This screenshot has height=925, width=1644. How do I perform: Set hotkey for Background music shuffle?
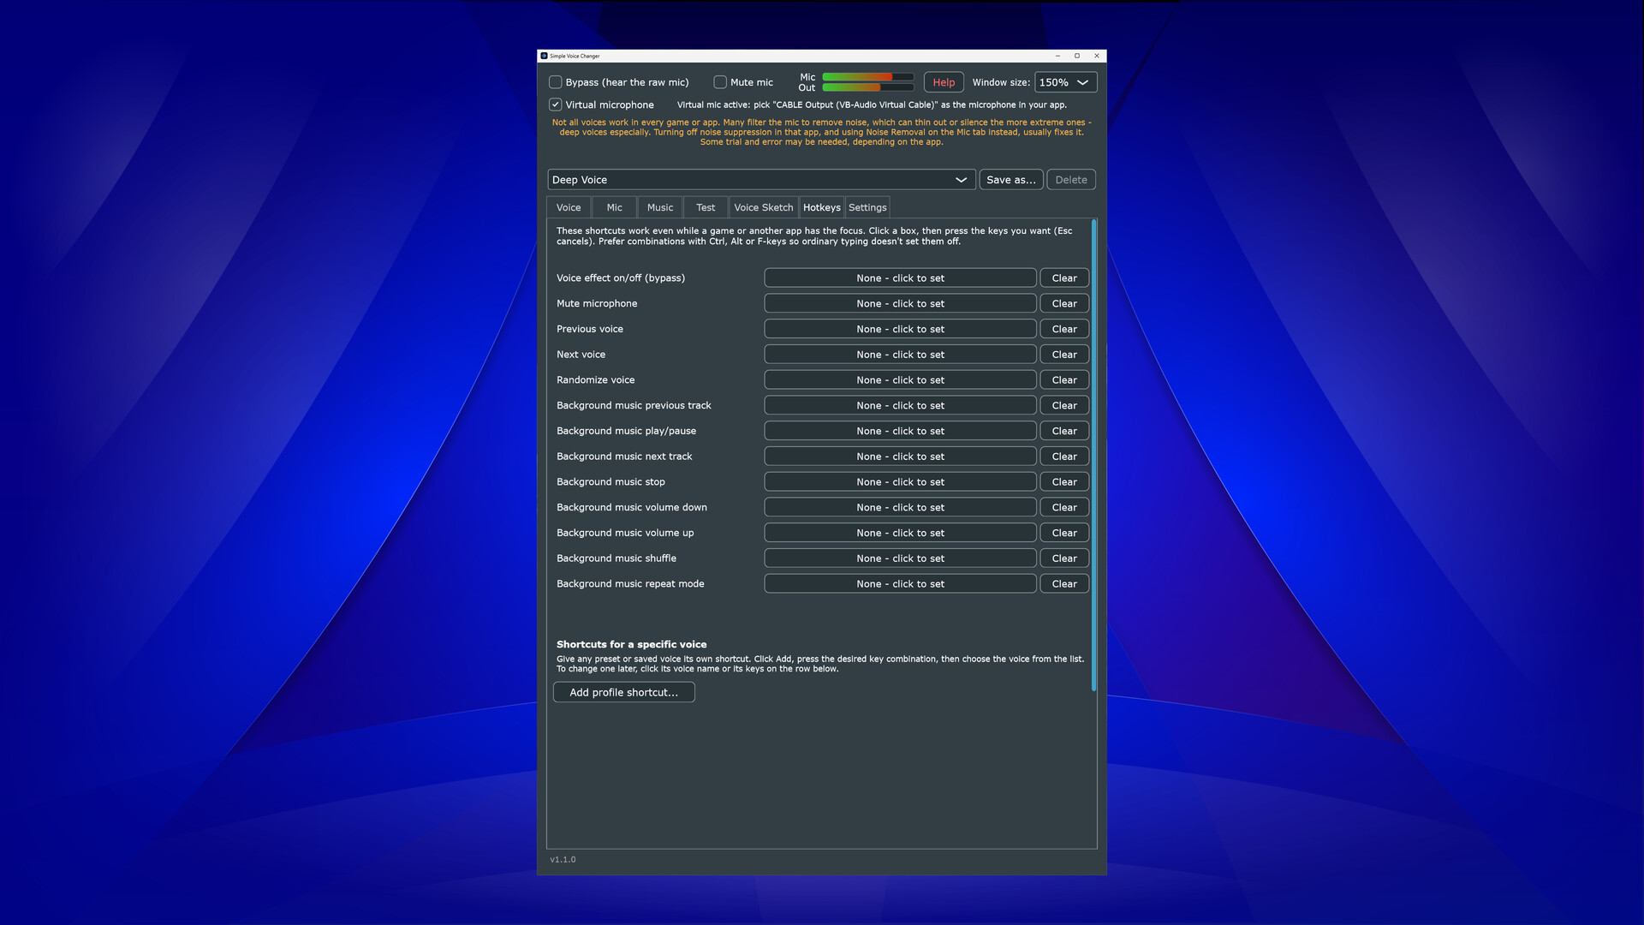tap(900, 558)
